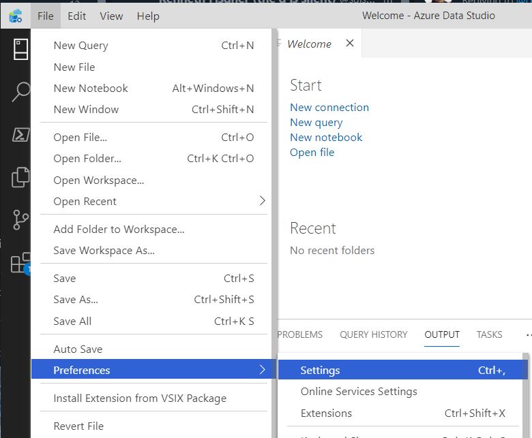Open the Edit menu
The image size is (532, 438).
click(77, 16)
